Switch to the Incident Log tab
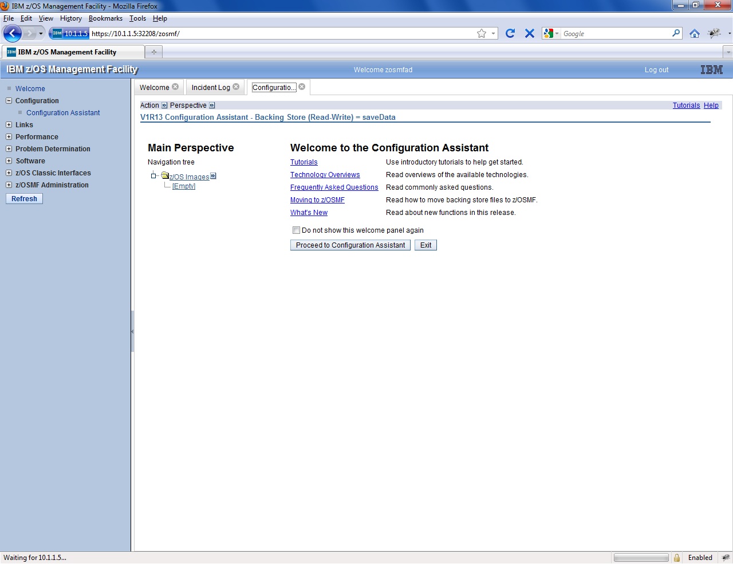The height and width of the screenshot is (564, 733). pos(211,88)
